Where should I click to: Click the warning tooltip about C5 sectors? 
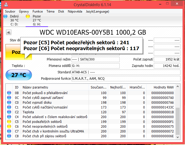click(81, 46)
